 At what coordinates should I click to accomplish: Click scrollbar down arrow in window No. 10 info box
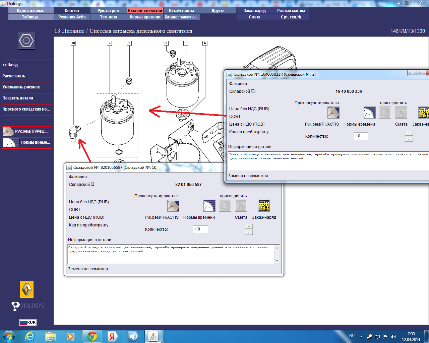pos(277,261)
